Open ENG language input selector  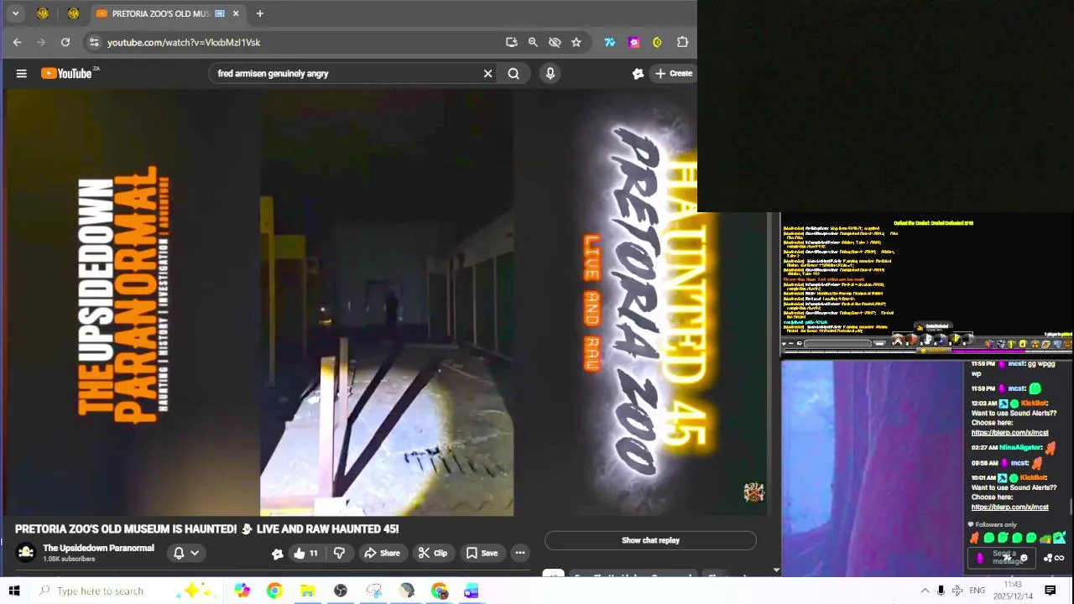[x=977, y=591]
